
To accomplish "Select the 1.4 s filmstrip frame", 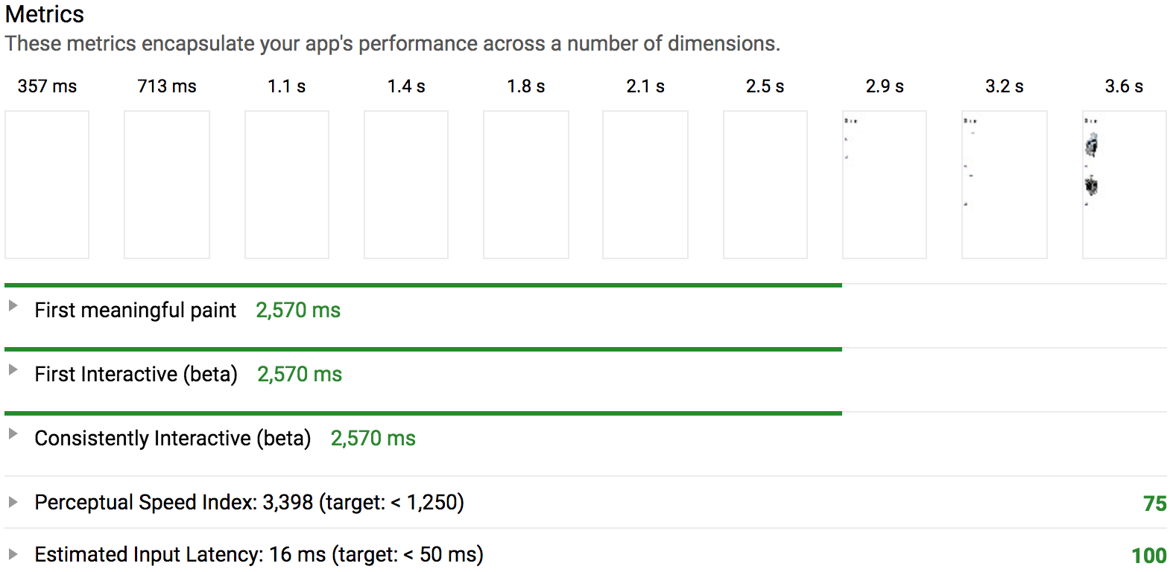I will [406, 185].
